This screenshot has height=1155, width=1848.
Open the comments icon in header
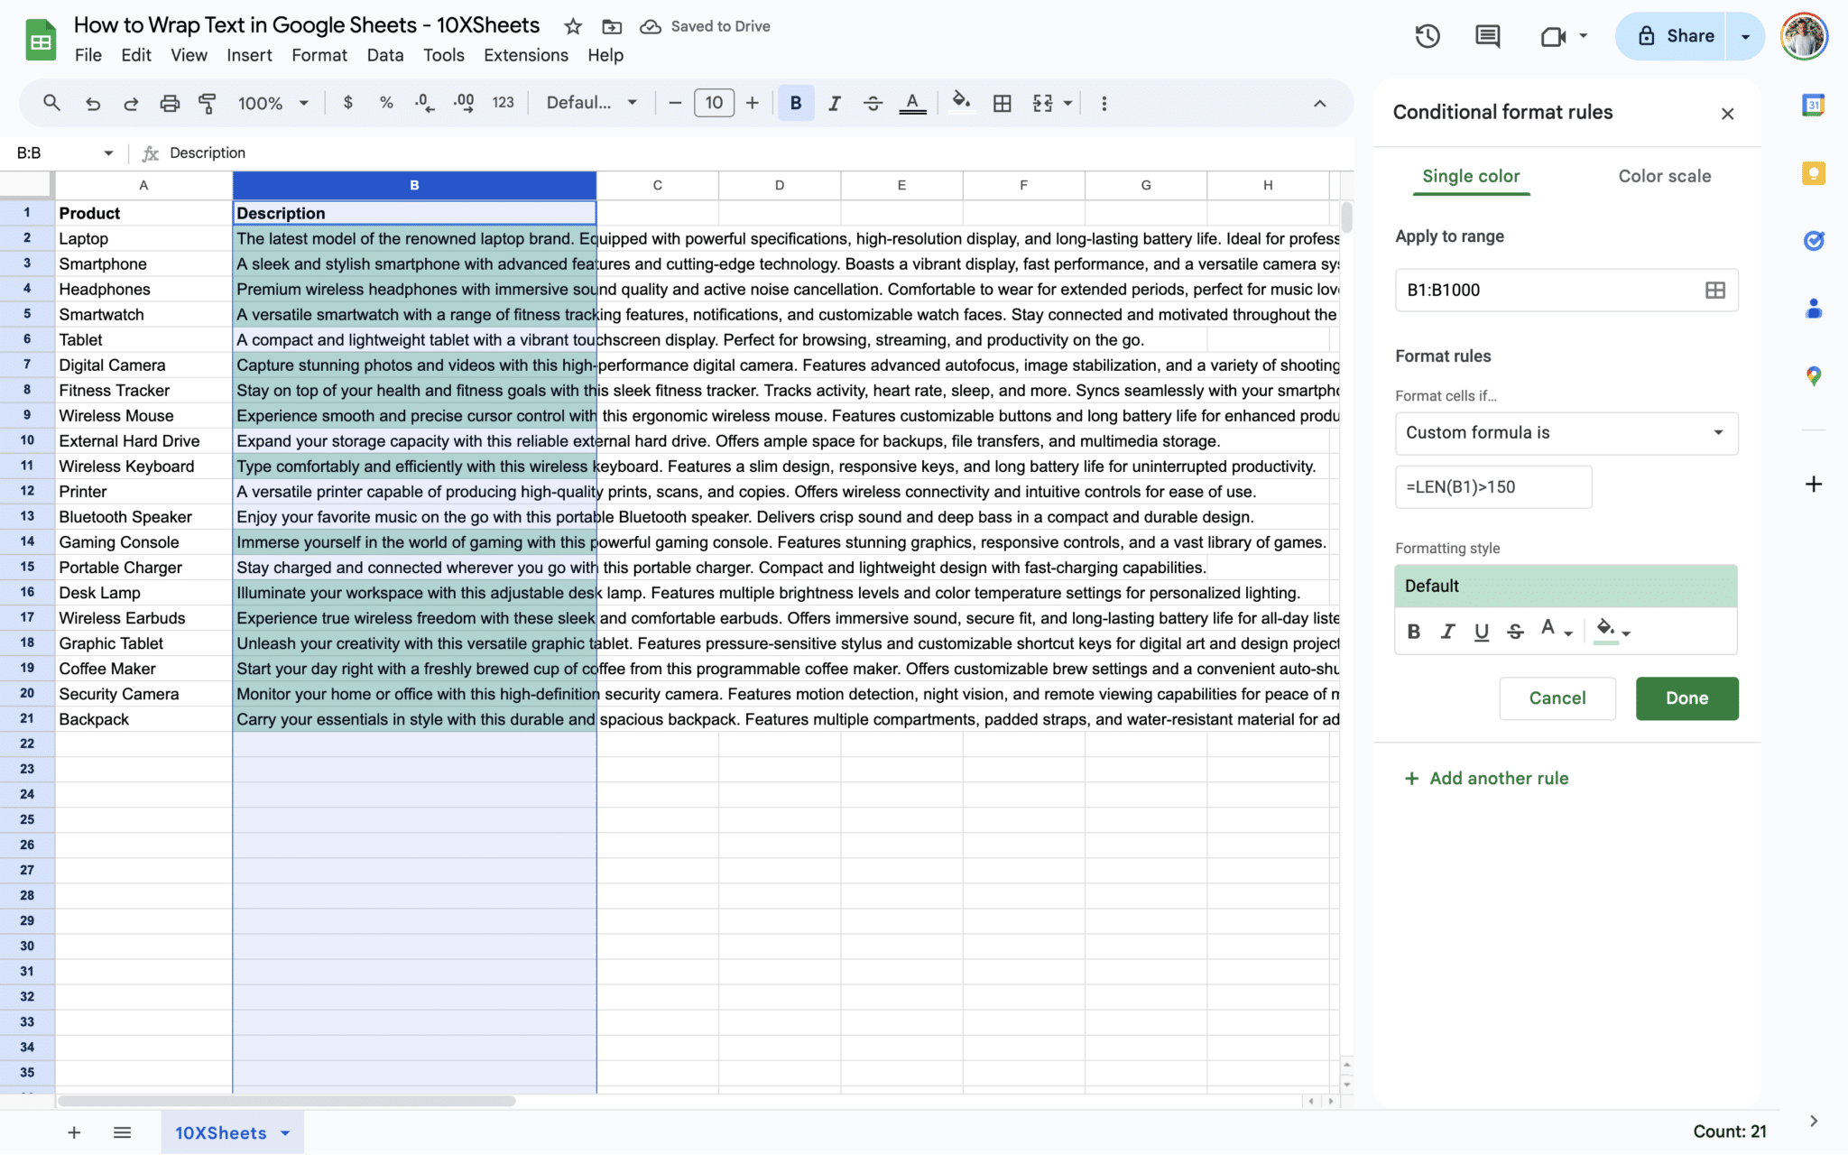1487,36
